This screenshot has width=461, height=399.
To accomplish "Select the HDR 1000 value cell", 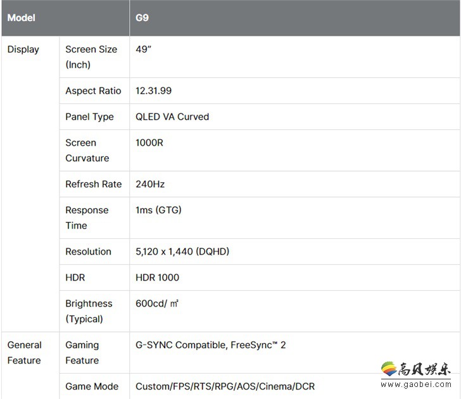I will coord(157,277).
